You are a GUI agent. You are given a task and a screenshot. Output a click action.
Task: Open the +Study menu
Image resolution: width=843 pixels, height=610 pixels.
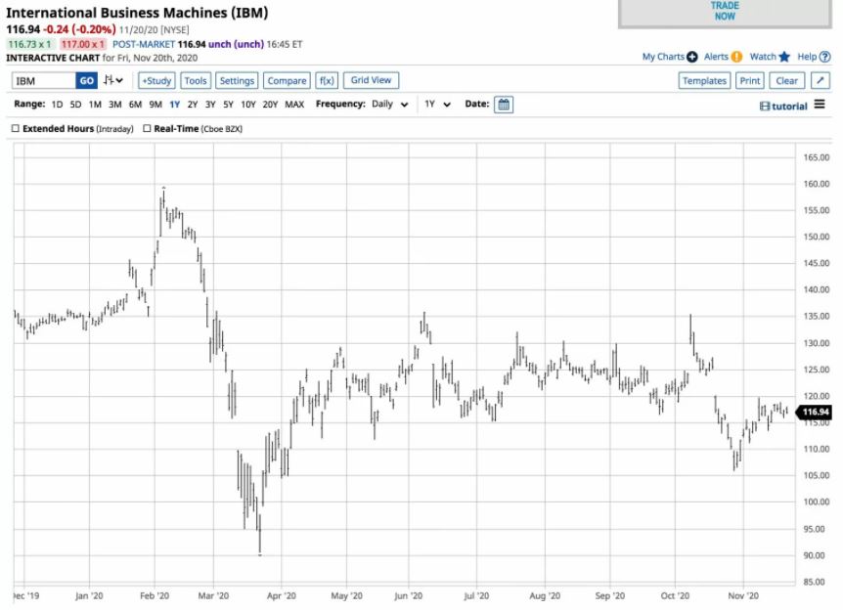(x=156, y=80)
